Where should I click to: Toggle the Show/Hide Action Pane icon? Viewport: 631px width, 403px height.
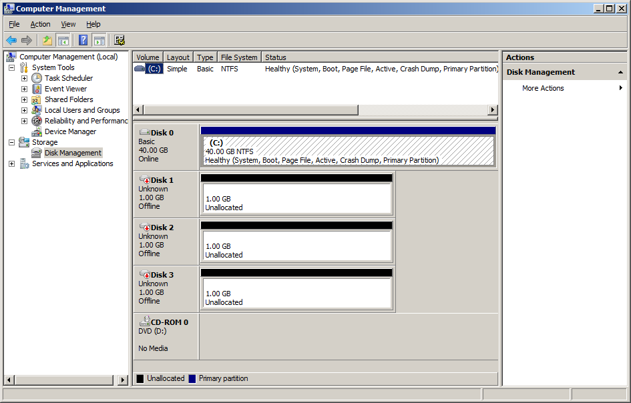click(x=99, y=40)
